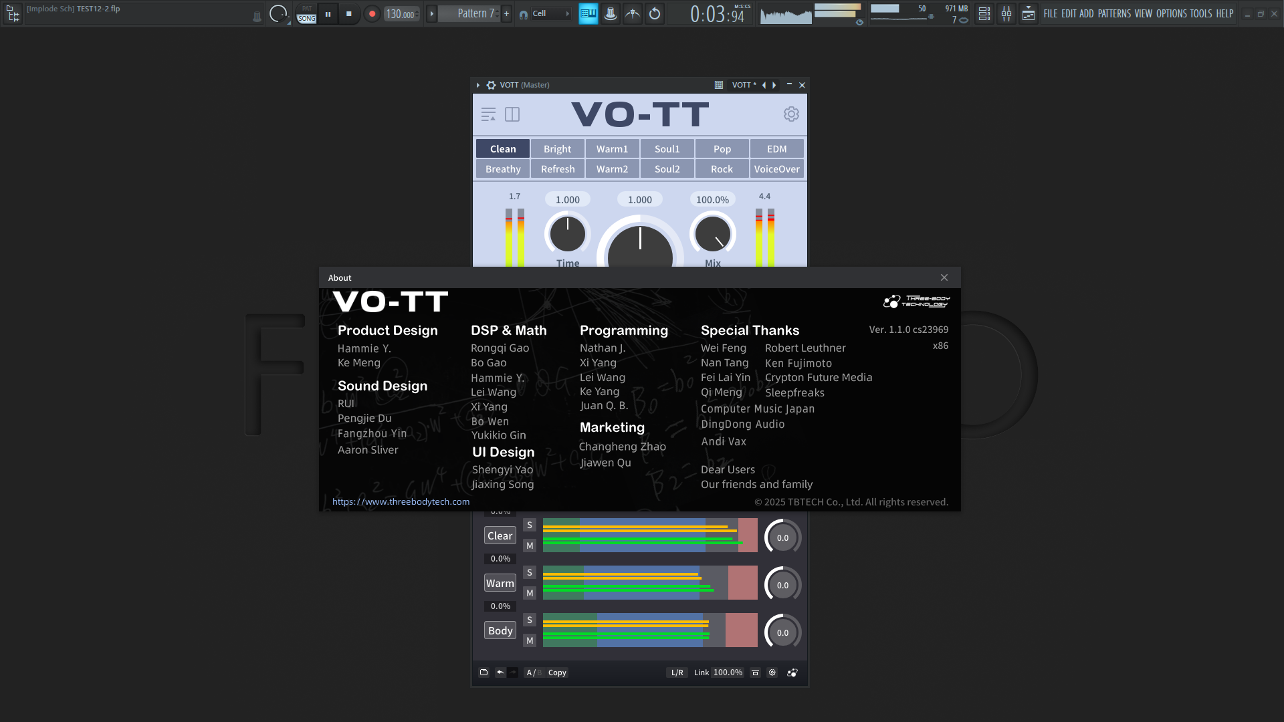Stop playback in FL Studio transport

pyautogui.click(x=349, y=13)
